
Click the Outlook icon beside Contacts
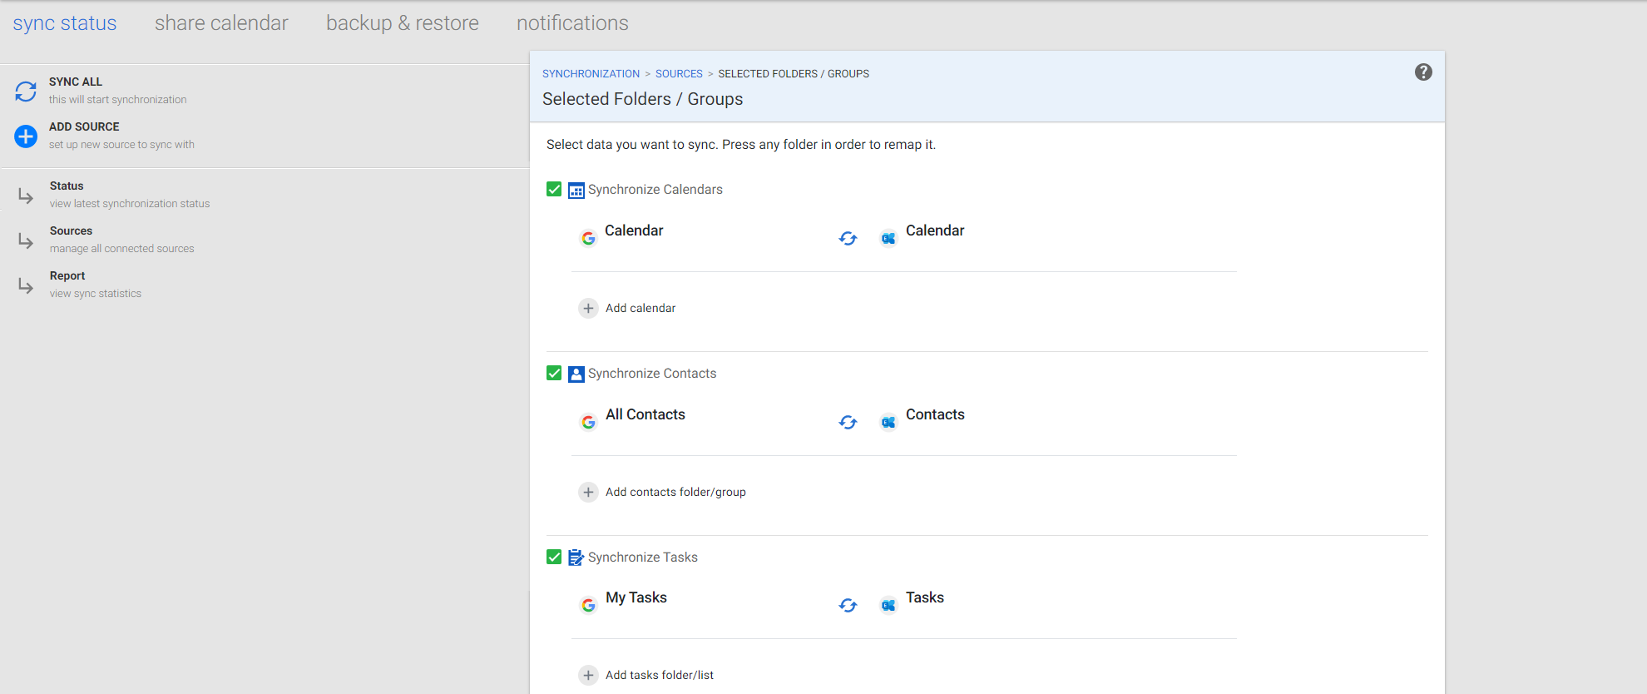pyautogui.click(x=888, y=423)
